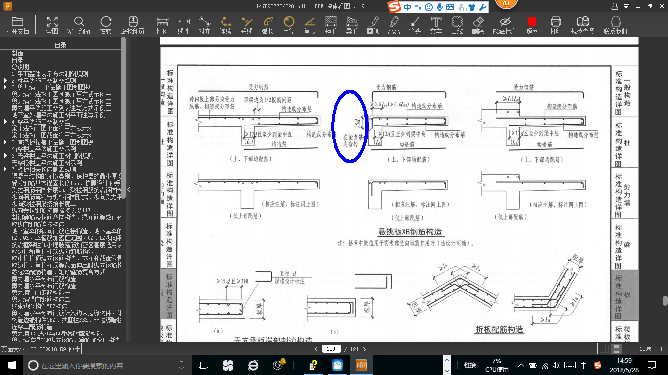
Task: Select the 文字 text tool
Action: click(436, 25)
